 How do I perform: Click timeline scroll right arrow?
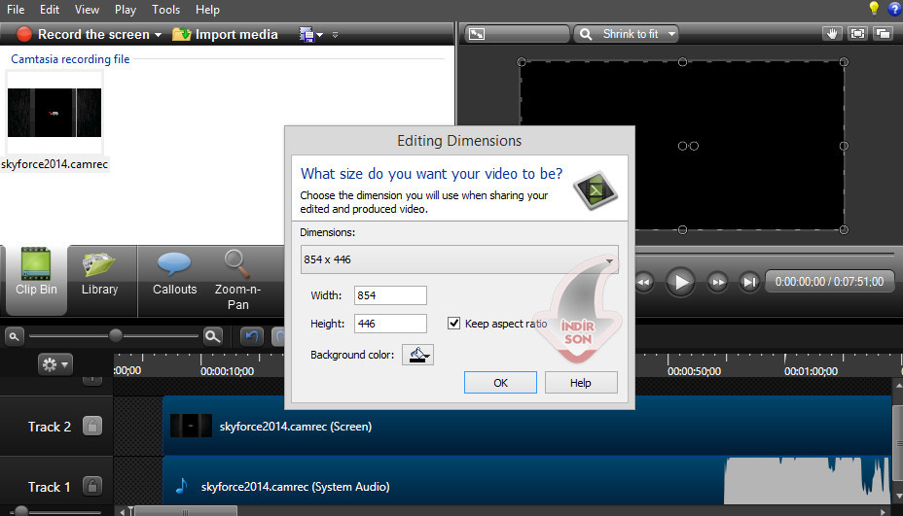click(883, 511)
